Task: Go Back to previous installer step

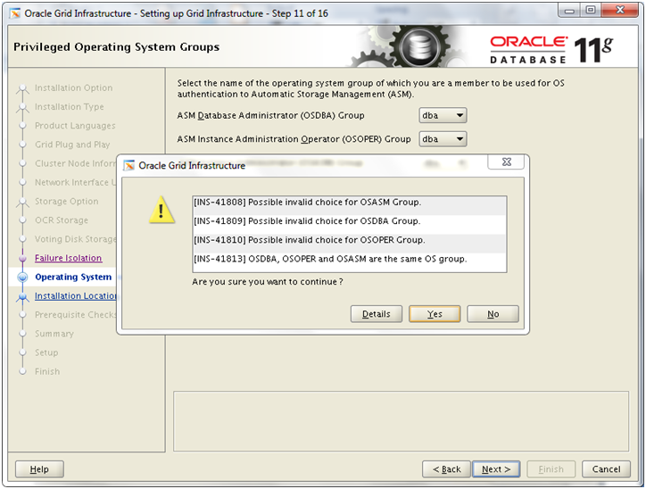Action: coord(446,469)
